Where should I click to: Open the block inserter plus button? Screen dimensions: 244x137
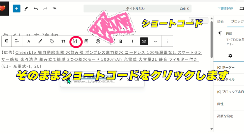pyautogui.click(x=16, y=8)
